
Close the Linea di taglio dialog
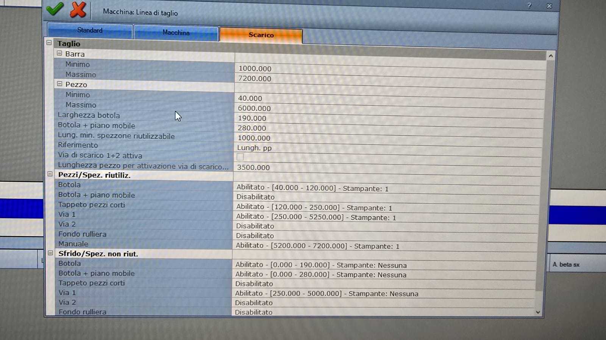point(549,6)
